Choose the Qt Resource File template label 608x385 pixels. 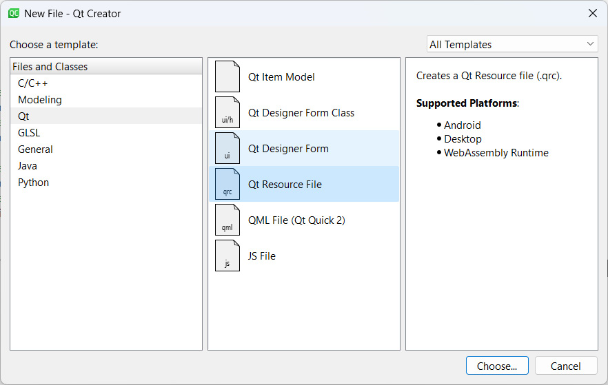tap(285, 185)
